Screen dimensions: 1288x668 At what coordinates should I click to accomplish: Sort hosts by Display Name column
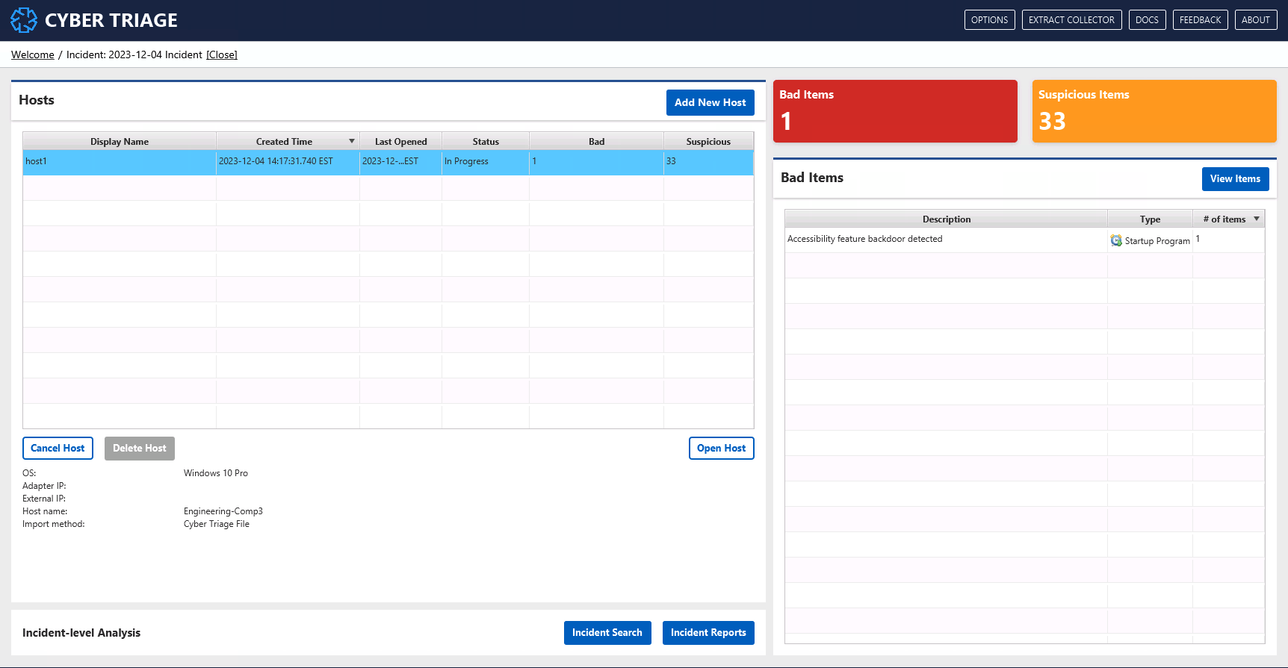pos(120,141)
